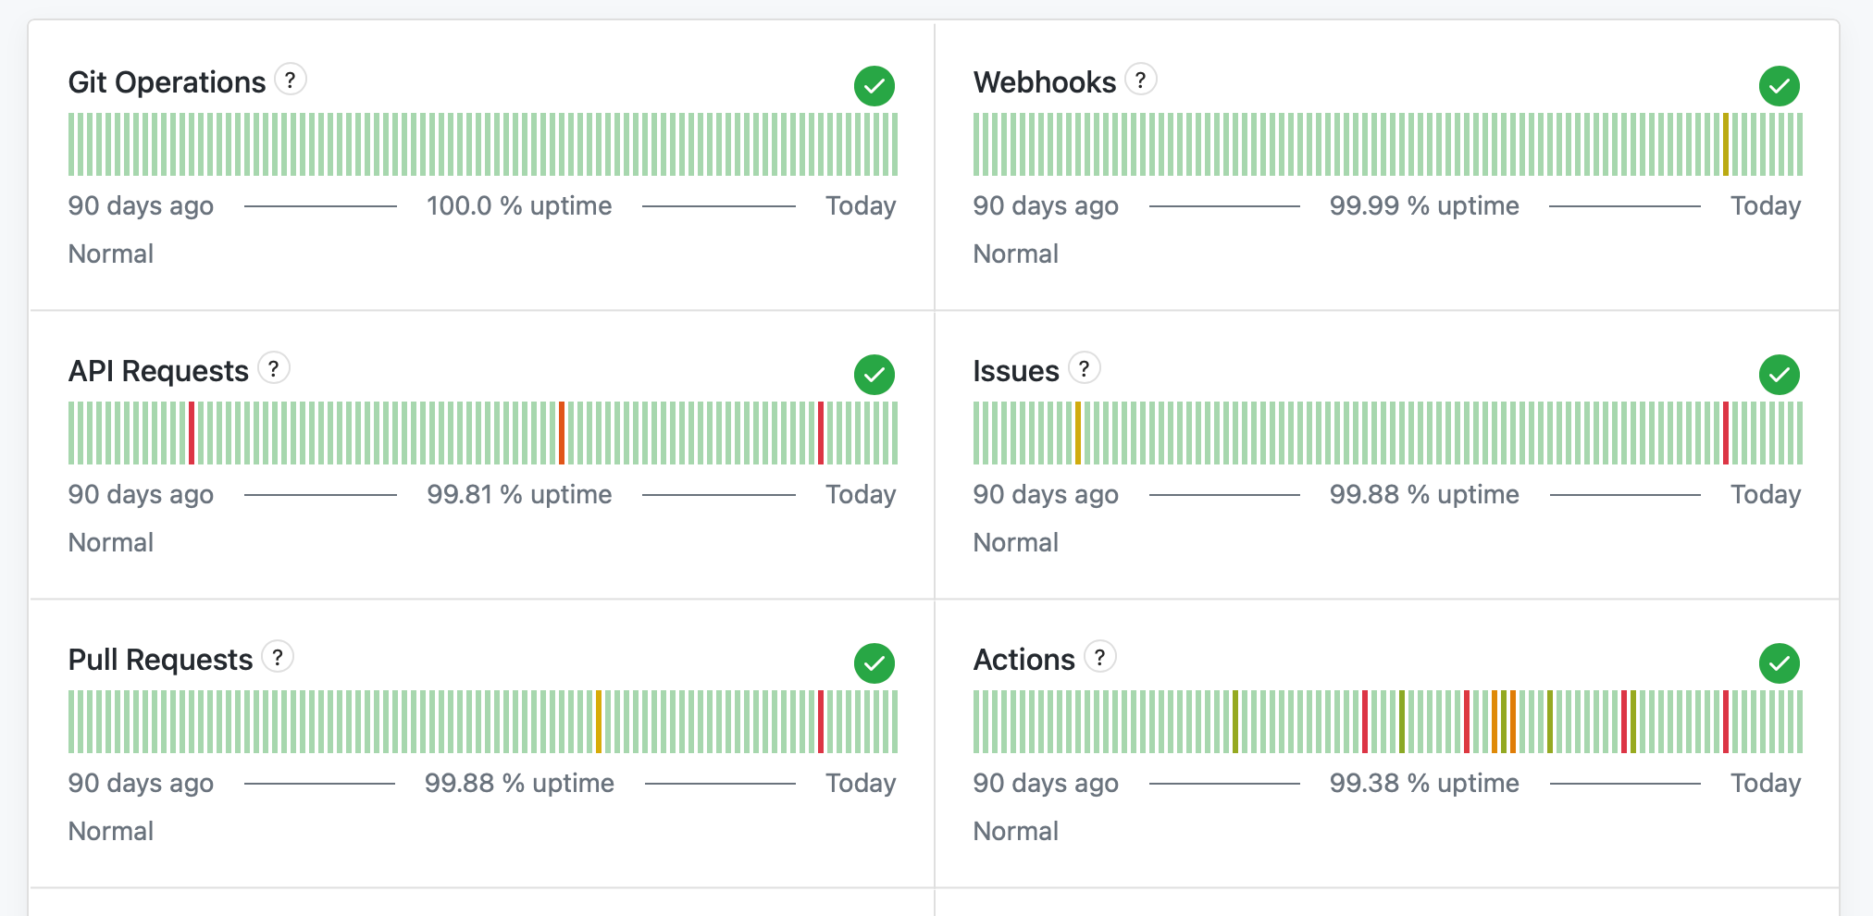Click the Webhooks green operational check icon
Screen dimensions: 1873x916
[1780, 86]
